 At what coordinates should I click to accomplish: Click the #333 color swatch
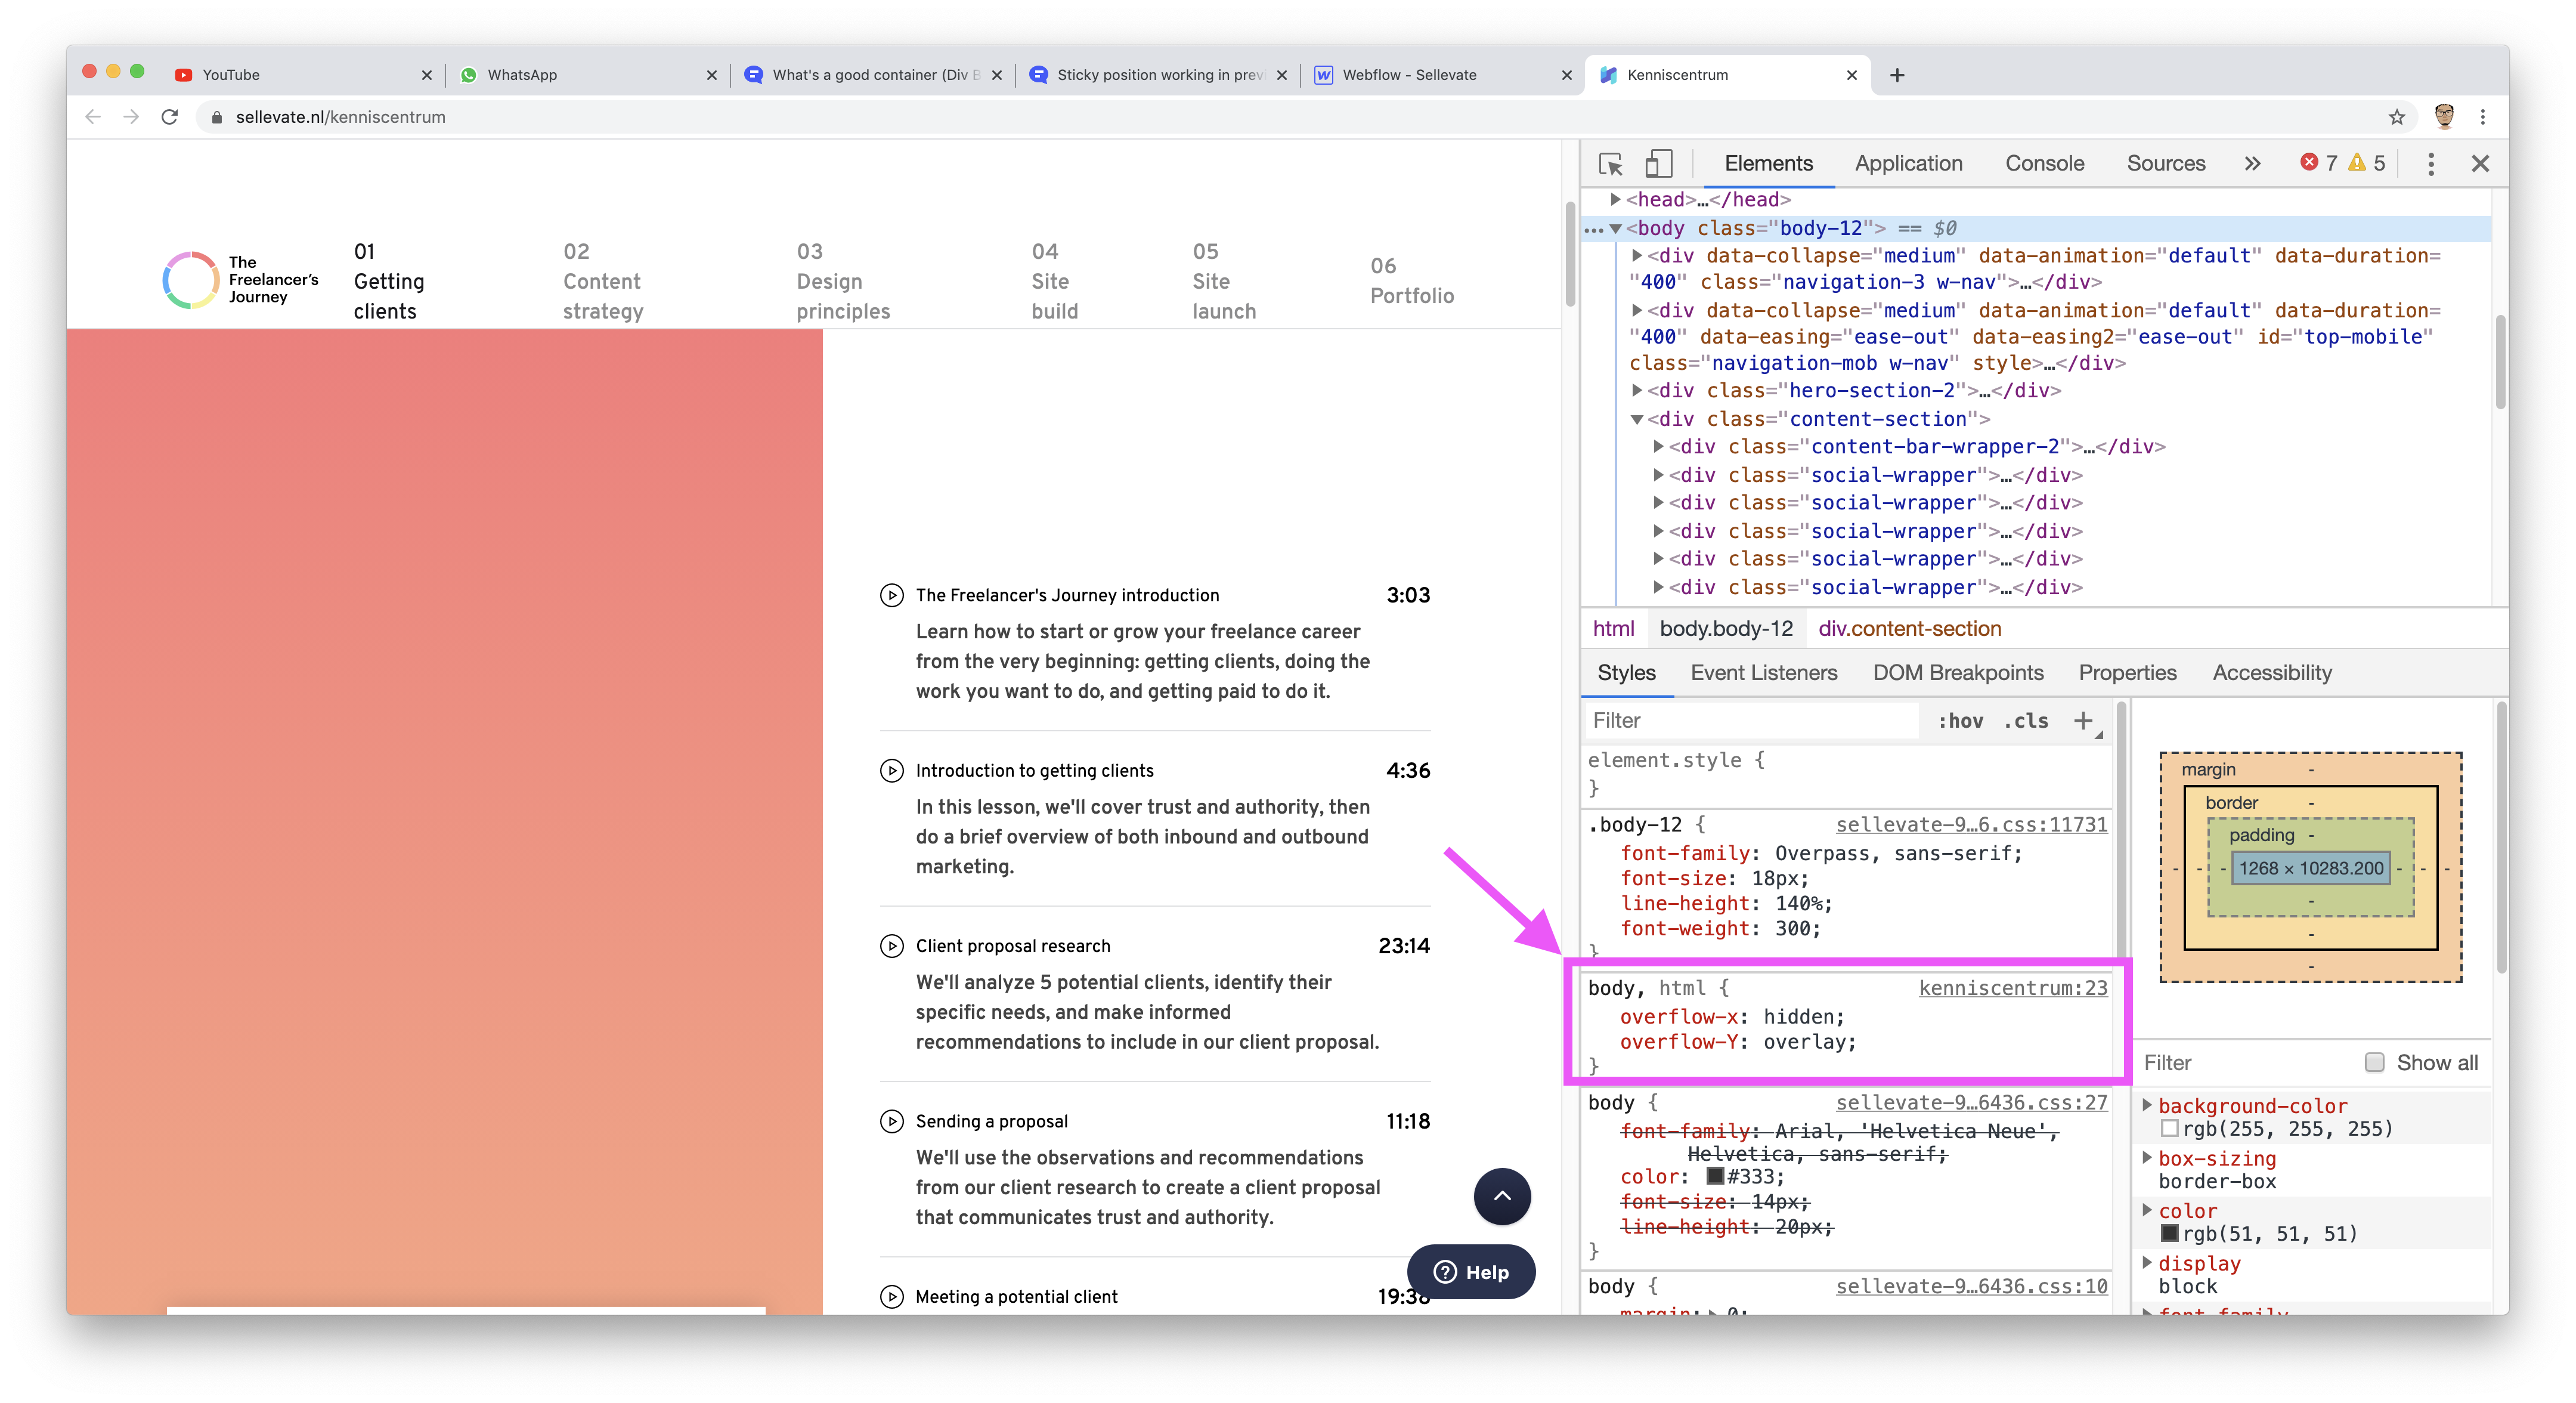(1715, 1177)
